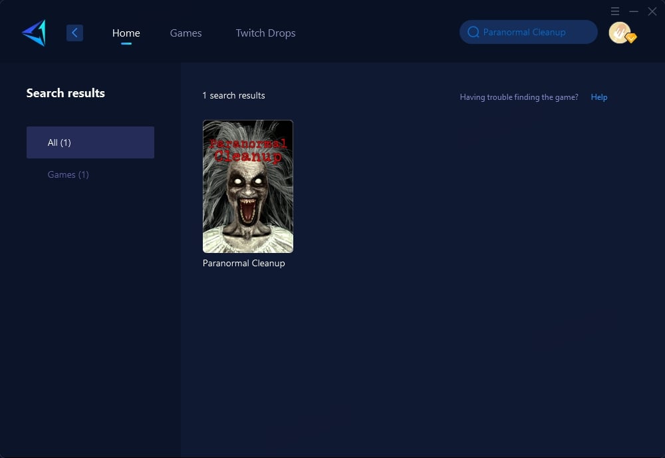Open the Paranormal Cleanup game cover
Screen dimensions: 665x458
248,186
